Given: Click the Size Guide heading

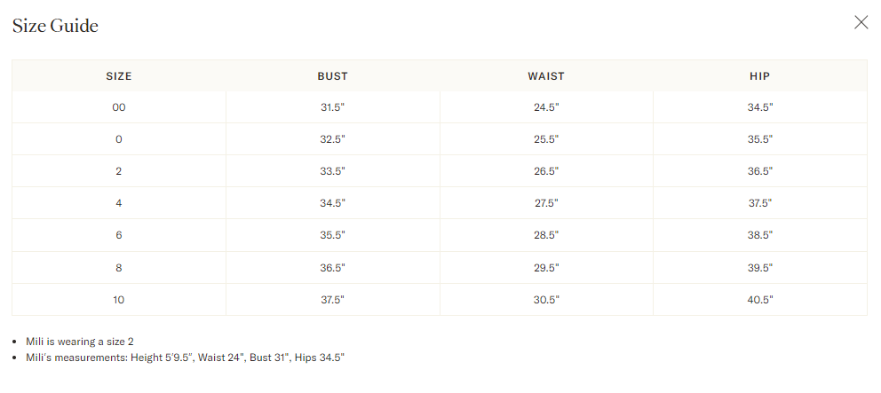Looking at the screenshot, I should [x=55, y=26].
